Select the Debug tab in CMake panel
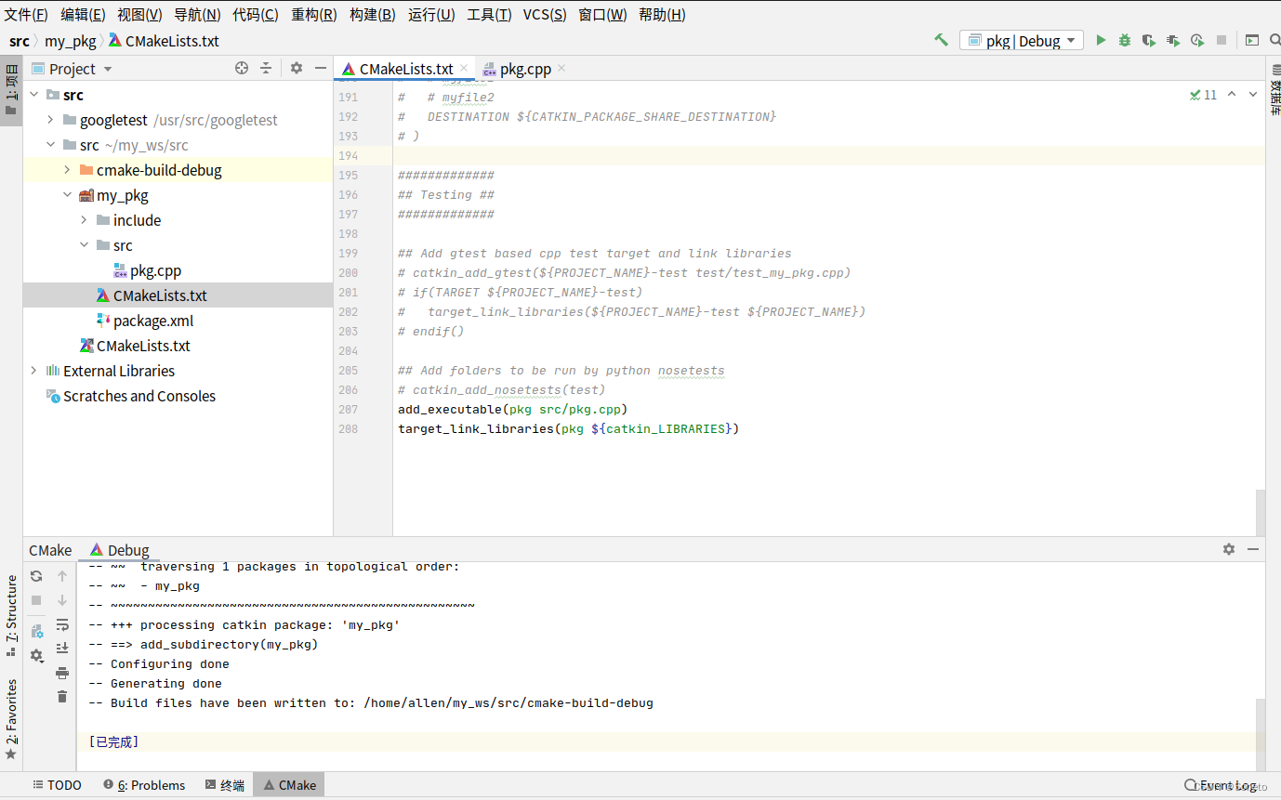The image size is (1281, 800). pyautogui.click(x=119, y=550)
